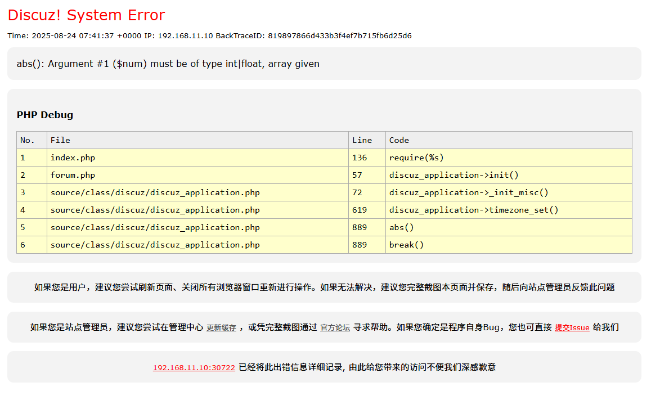The image size is (651, 400).
Task: Click the 提交Issue link
Action: pos(572,327)
